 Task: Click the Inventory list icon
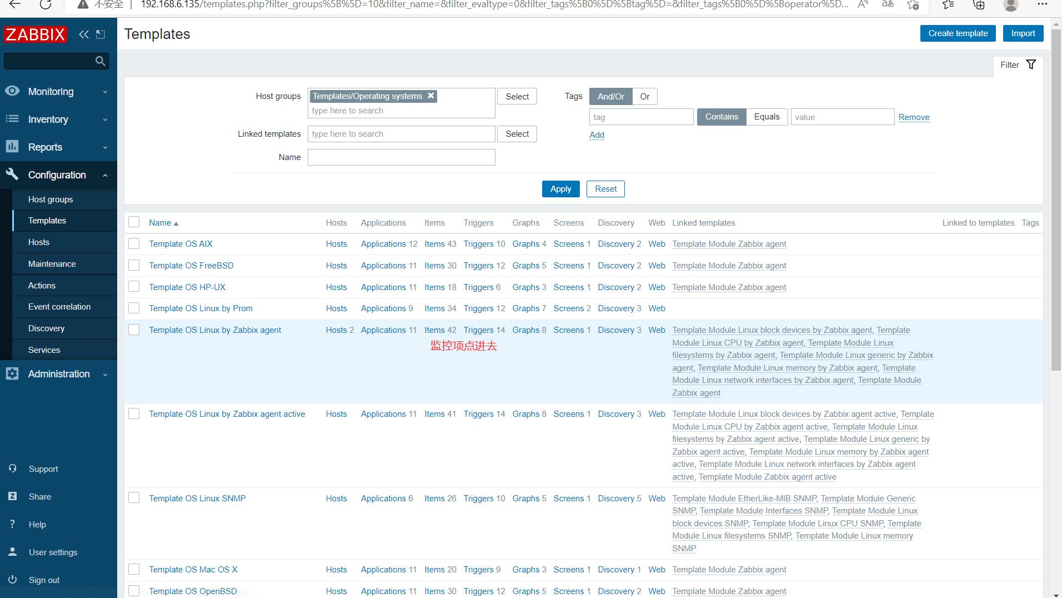point(12,119)
